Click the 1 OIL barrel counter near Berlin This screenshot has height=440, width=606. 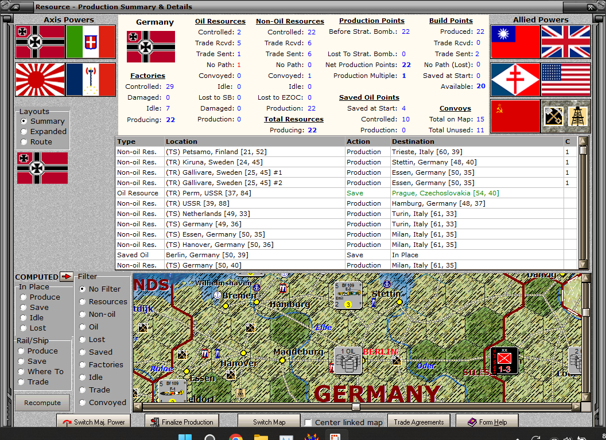(x=348, y=361)
